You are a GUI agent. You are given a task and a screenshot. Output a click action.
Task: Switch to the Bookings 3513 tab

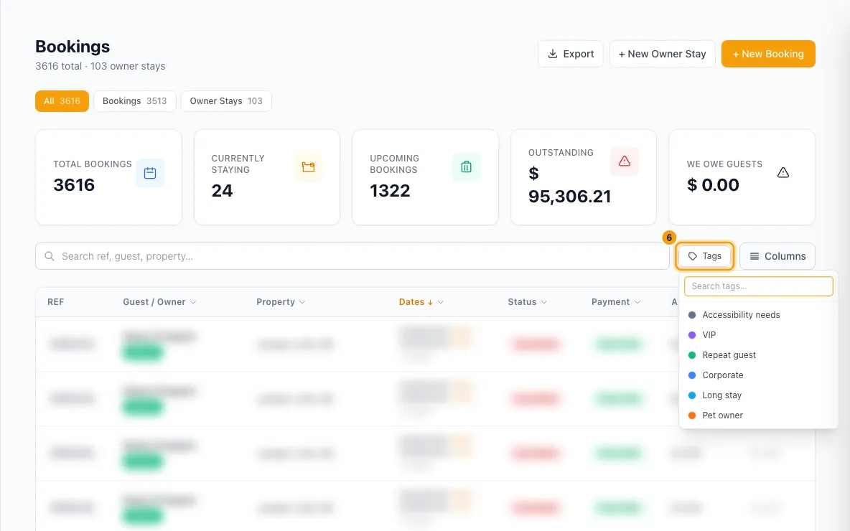(x=134, y=101)
